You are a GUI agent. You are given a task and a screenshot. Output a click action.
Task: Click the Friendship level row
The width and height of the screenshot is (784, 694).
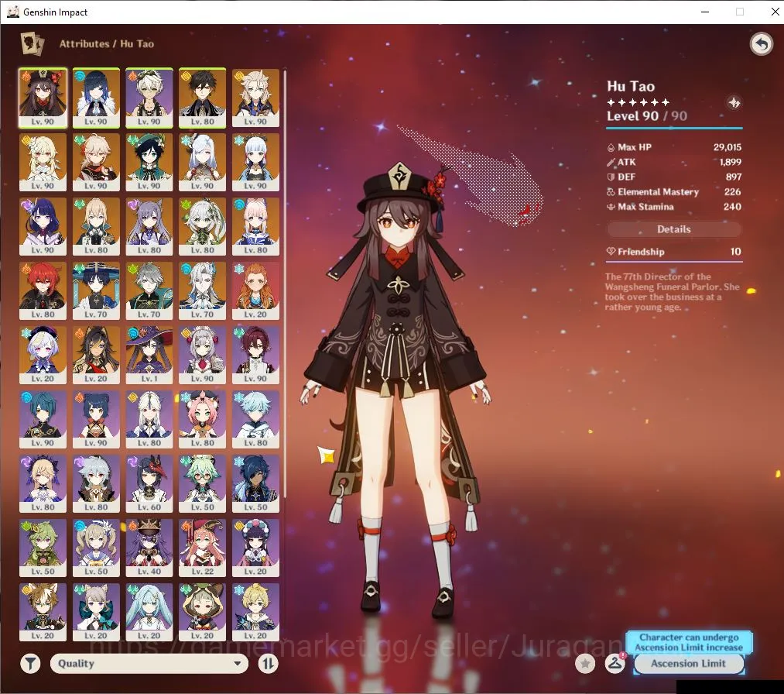pos(674,252)
